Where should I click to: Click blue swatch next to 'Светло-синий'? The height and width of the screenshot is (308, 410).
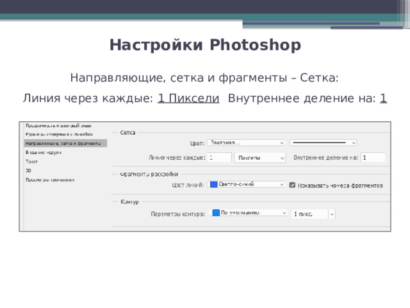point(214,184)
